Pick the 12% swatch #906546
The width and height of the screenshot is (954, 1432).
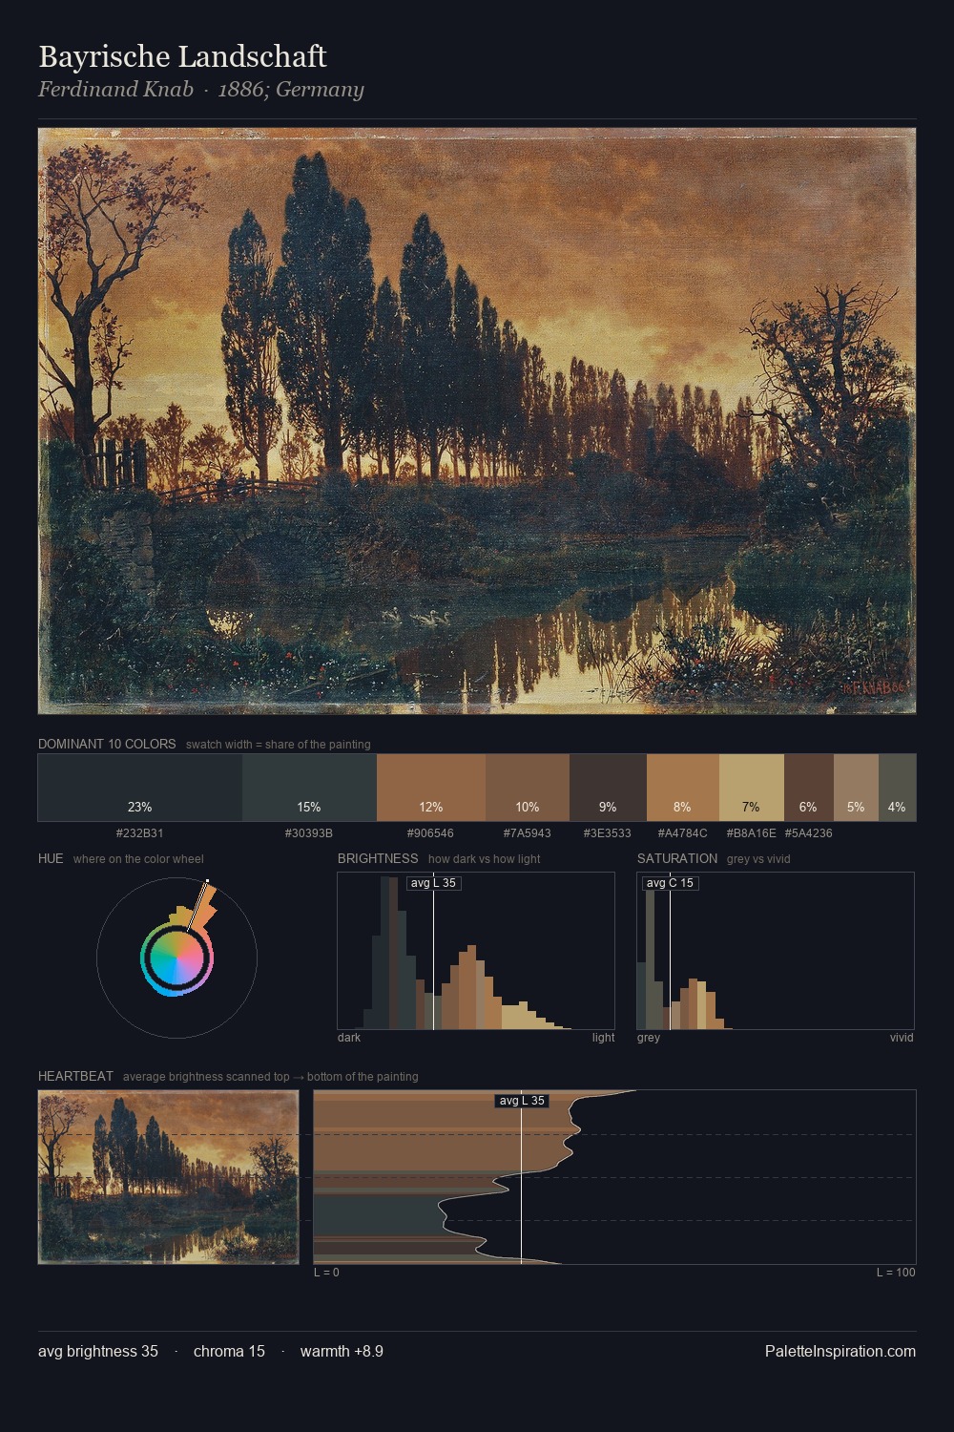tap(431, 788)
